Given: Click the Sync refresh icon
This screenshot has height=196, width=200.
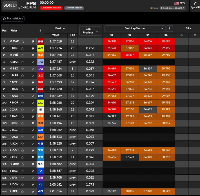Looking at the screenshot, I should pos(195,4).
